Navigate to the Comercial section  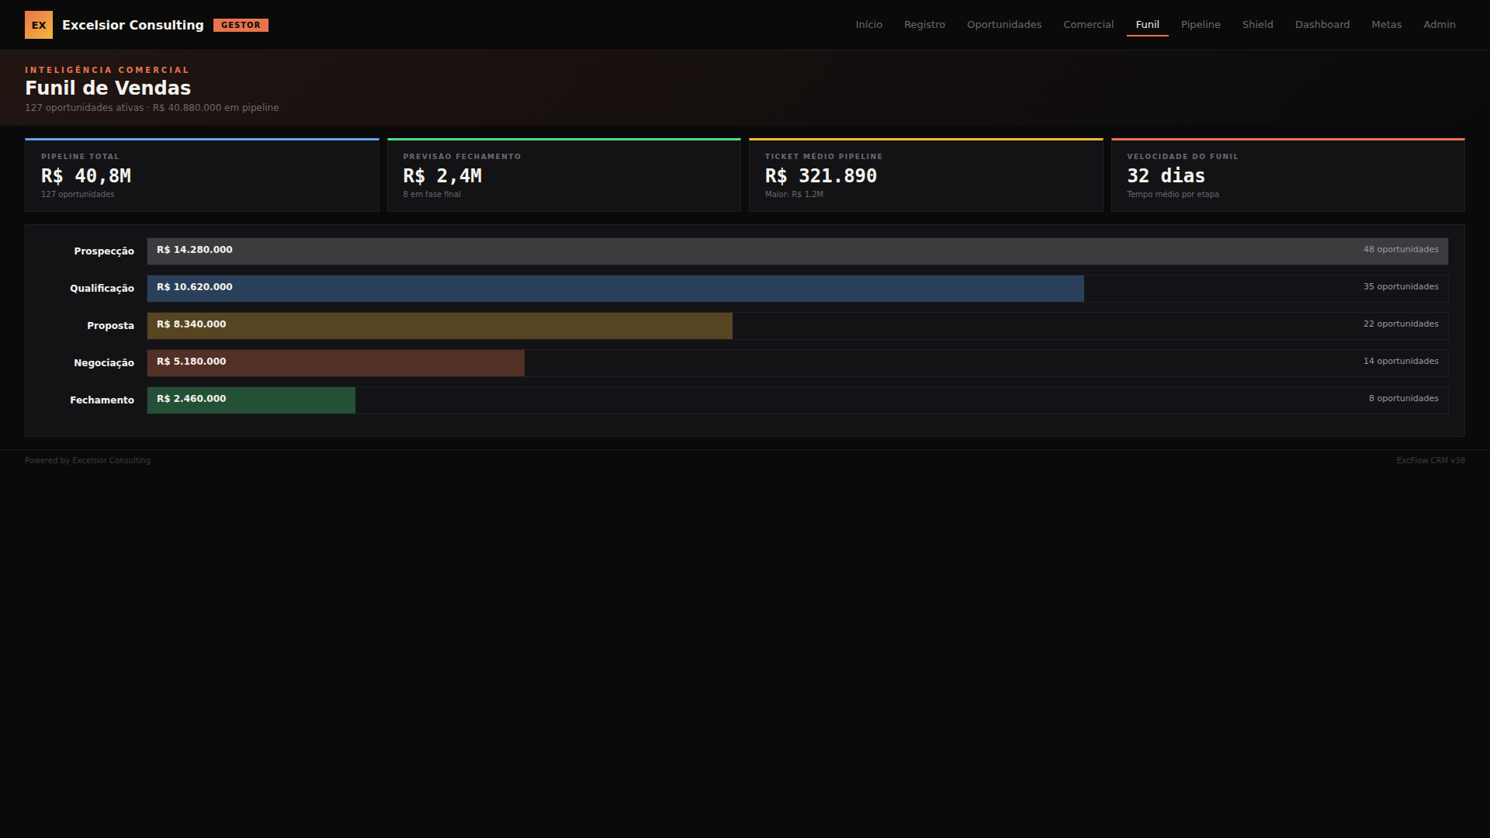[1088, 25]
